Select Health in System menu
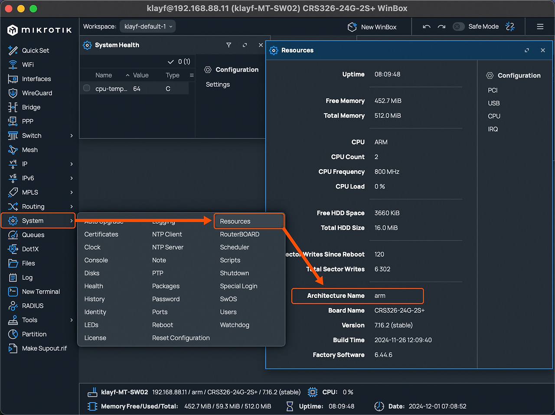The height and width of the screenshot is (415, 555). 94,286
